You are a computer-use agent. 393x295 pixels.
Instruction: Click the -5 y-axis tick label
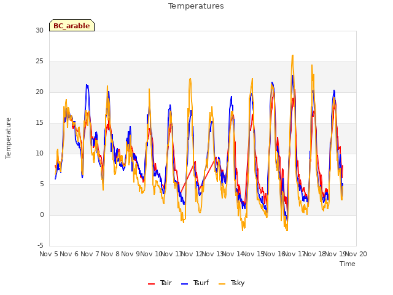coord(41,245)
